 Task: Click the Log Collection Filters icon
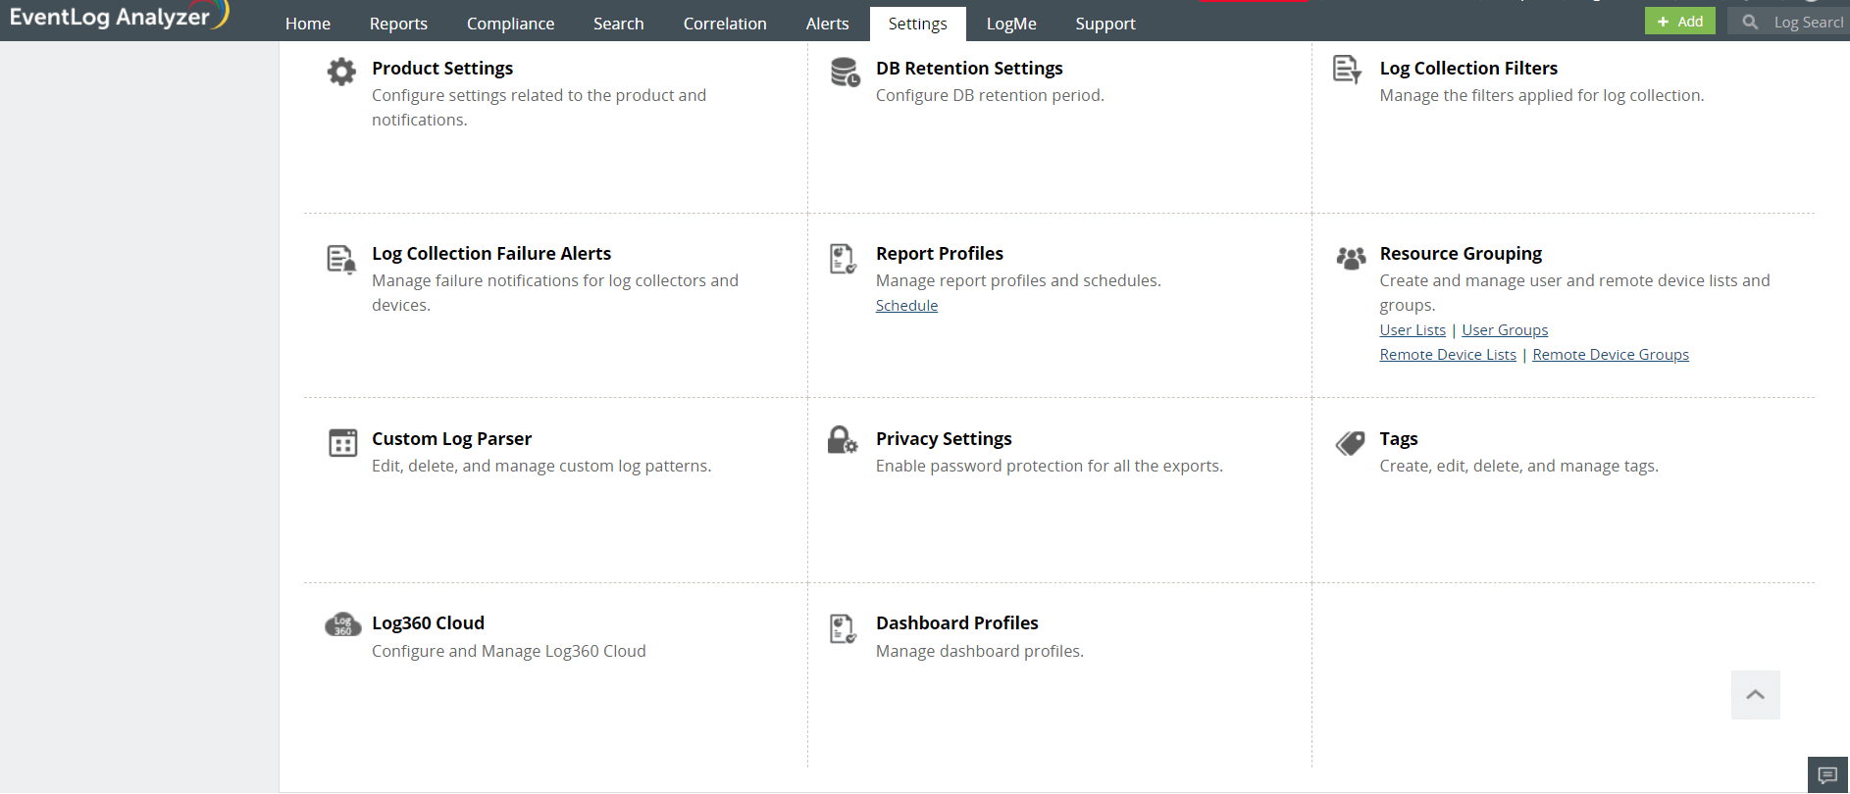tap(1347, 70)
